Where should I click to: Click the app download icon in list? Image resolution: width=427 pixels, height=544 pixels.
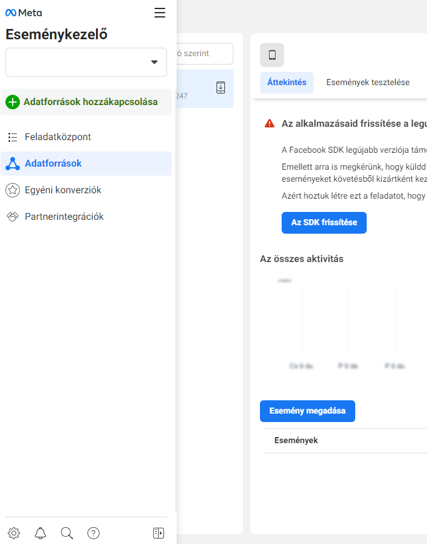point(221,88)
